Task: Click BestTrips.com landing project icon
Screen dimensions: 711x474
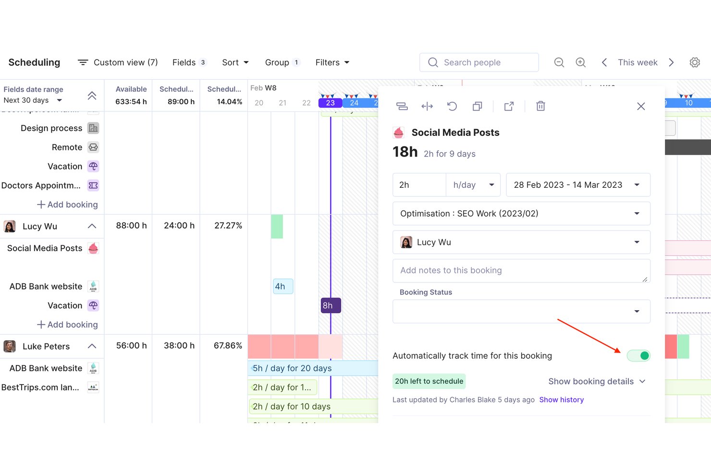Action: (93, 388)
